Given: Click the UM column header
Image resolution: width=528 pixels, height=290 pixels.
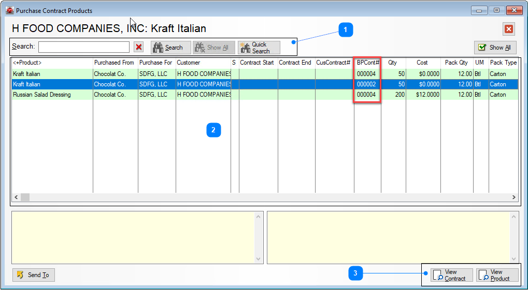Looking at the screenshot, I should [x=481, y=63].
